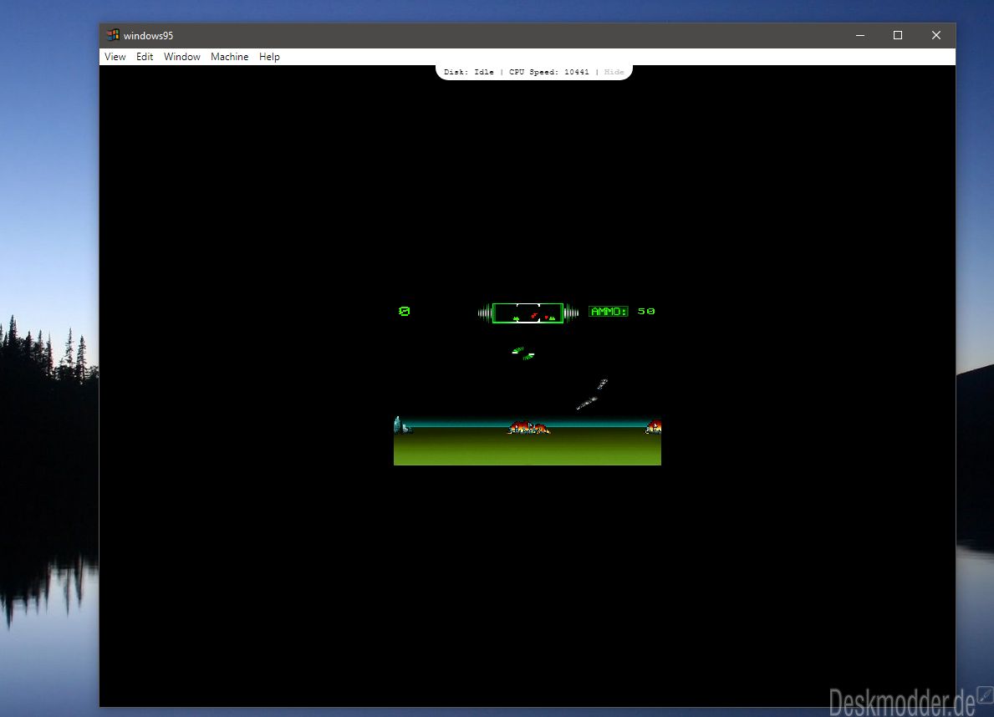Click the green helicopter sprite

(x=523, y=353)
